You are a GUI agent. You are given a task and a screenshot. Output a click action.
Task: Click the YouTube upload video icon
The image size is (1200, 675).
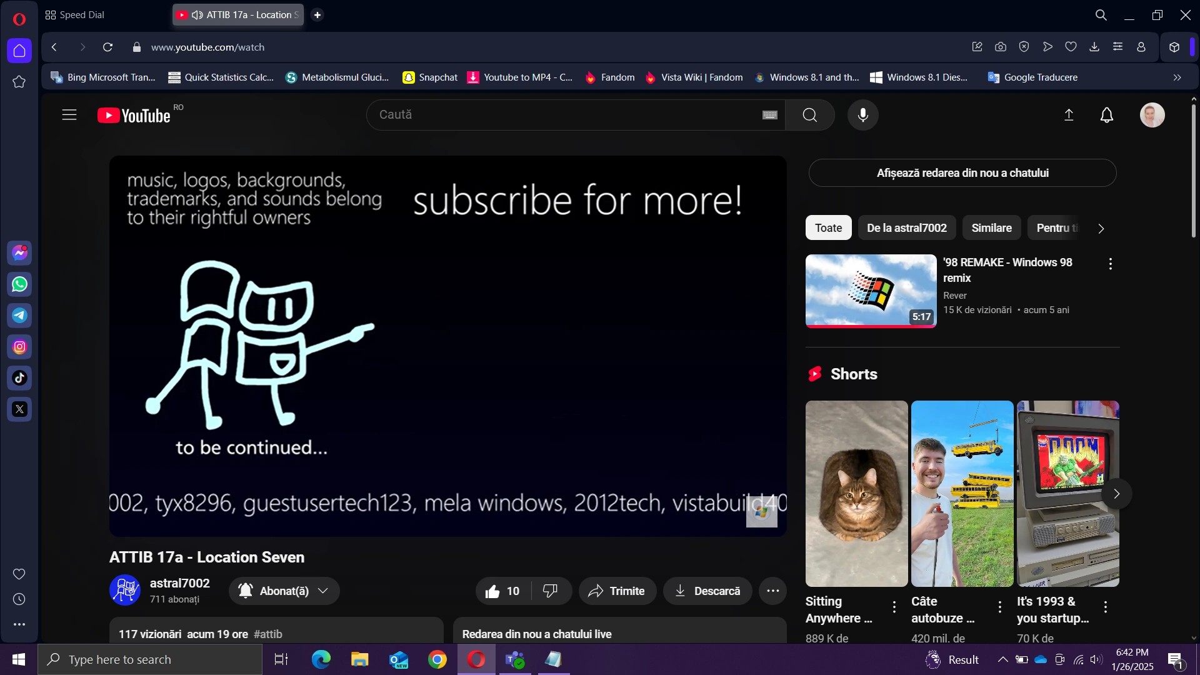[x=1069, y=115]
